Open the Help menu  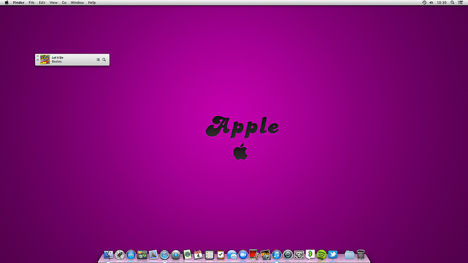point(92,2)
